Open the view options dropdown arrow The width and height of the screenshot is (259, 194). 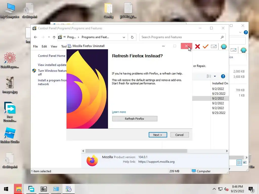tap(215, 76)
